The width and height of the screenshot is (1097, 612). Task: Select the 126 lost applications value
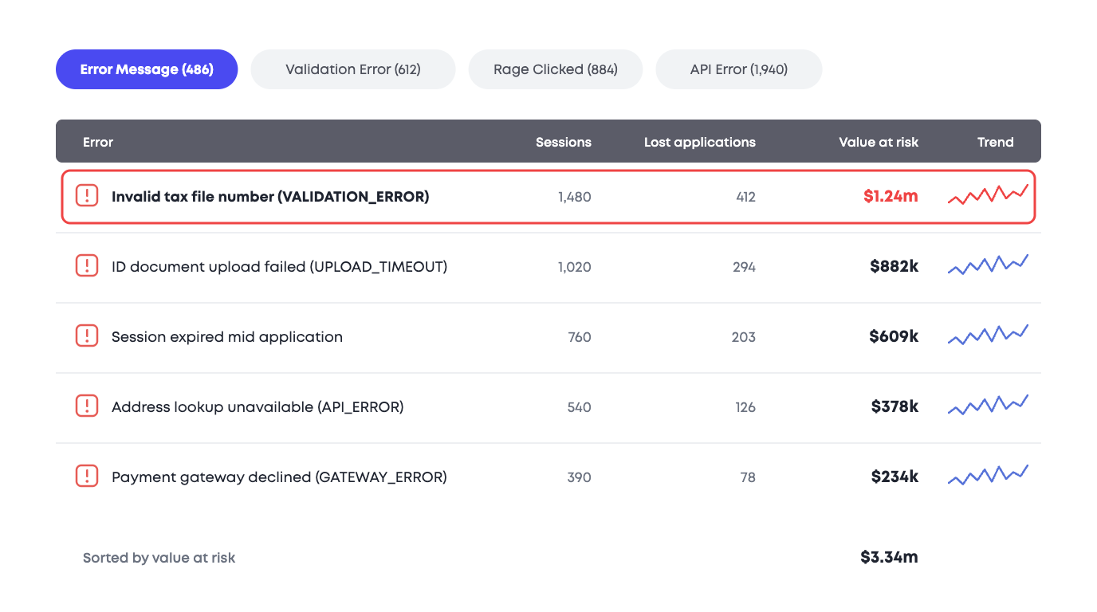point(745,406)
